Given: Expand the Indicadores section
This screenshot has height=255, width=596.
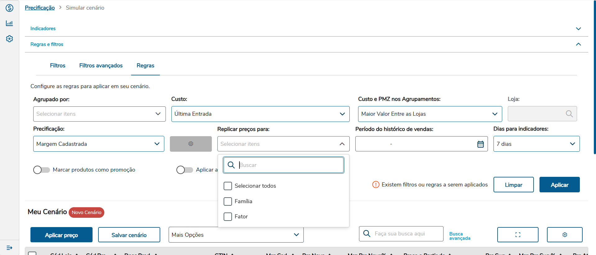Looking at the screenshot, I should click(578, 29).
